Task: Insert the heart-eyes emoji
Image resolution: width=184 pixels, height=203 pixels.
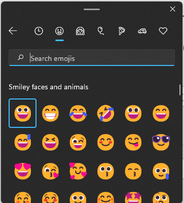Action: click(x=23, y=172)
